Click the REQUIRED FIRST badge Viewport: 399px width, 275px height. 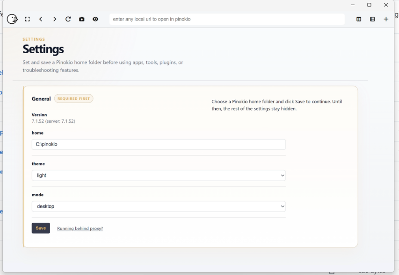point(73,99)
